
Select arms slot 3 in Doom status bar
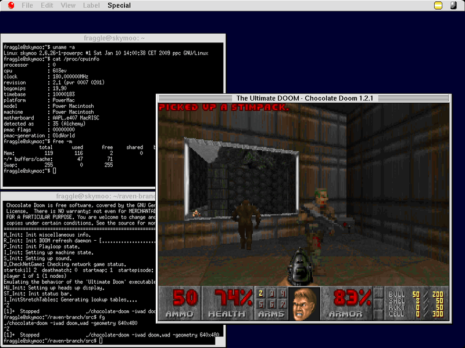click(271, 293)
